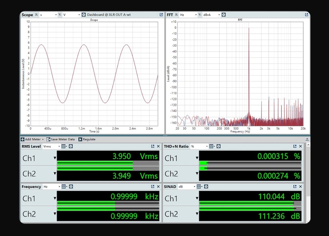Open Frequency meter display format icon
329x236 pixels.
point(64,187)
